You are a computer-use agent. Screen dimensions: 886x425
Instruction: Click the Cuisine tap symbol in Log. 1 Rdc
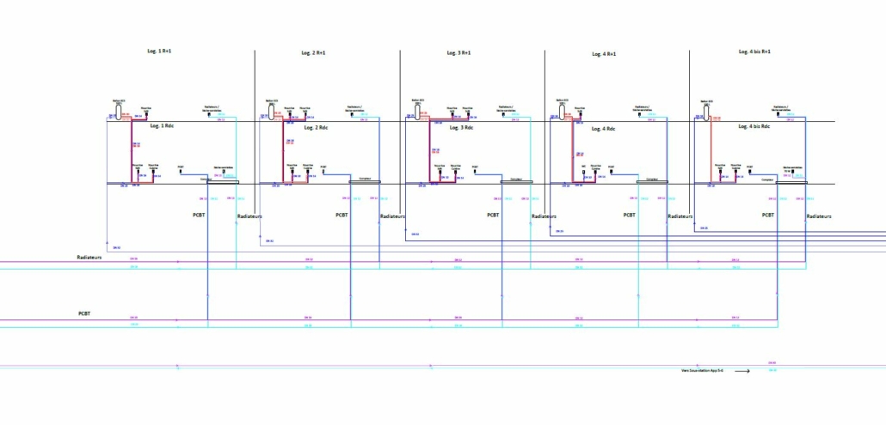click(x=153, y=172)
